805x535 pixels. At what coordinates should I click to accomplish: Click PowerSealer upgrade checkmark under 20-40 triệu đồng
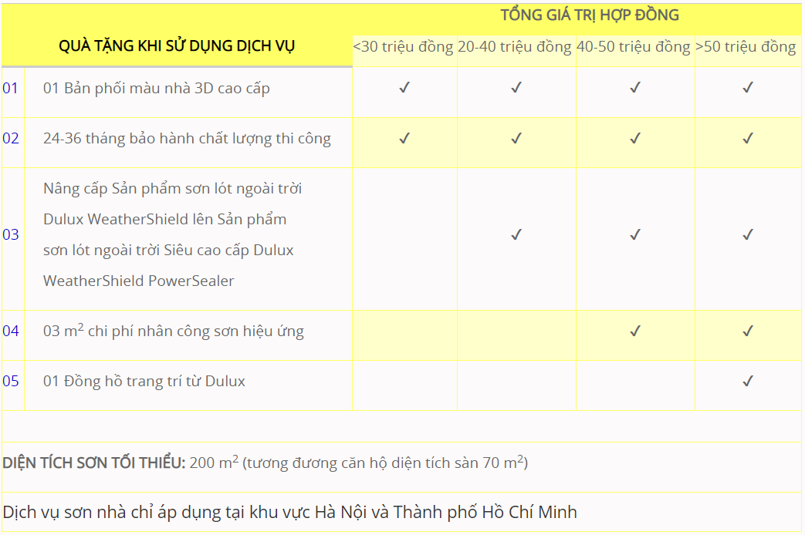pyautogui.click(x=516, y=234)
